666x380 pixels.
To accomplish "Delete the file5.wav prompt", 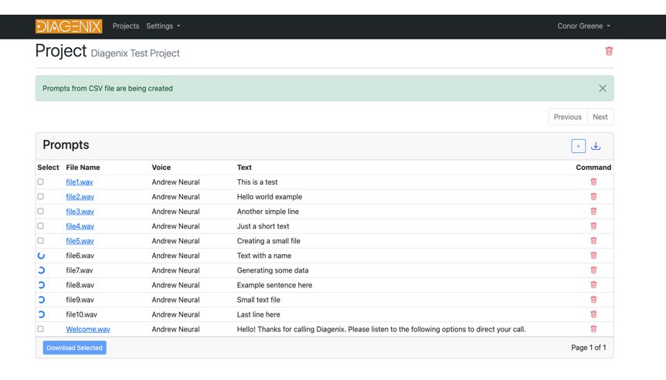I will click(x=593, y=241).
